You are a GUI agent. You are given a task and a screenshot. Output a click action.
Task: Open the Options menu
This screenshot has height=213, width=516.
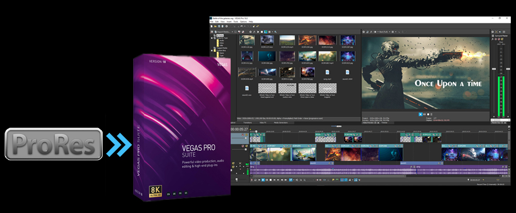(x=243, y=22)
